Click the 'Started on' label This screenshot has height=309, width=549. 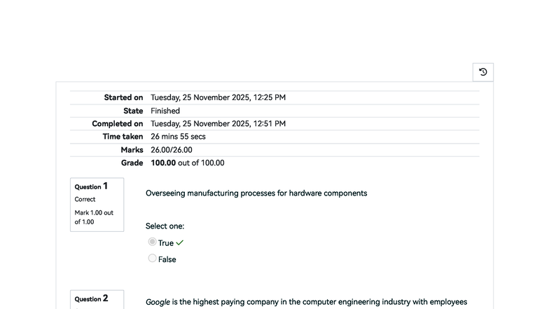click(x=123, y=97)
